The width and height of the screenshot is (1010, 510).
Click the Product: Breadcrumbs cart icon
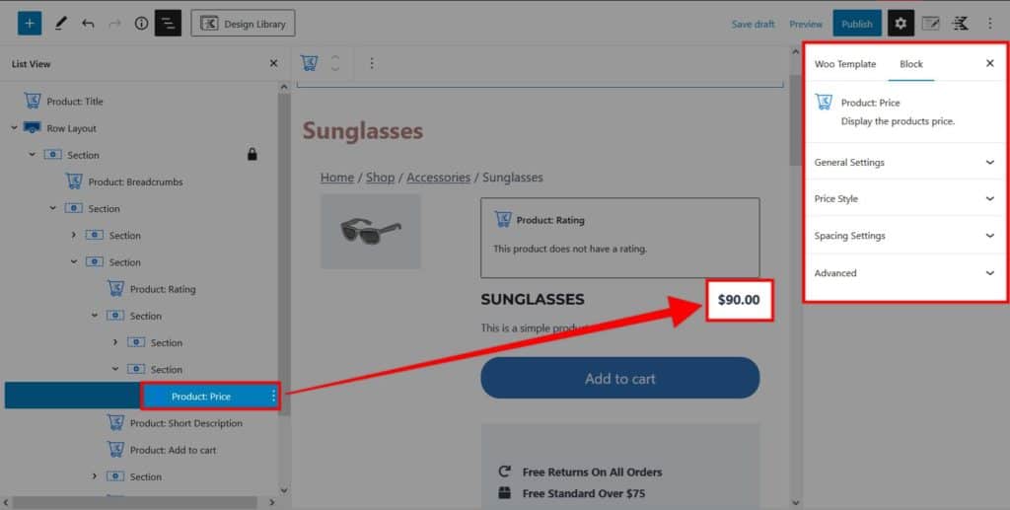[75, 182]
